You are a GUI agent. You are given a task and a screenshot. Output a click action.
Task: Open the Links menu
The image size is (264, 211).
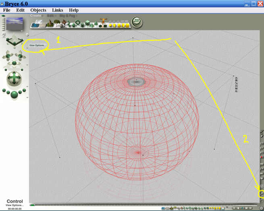tap(57, 10)
